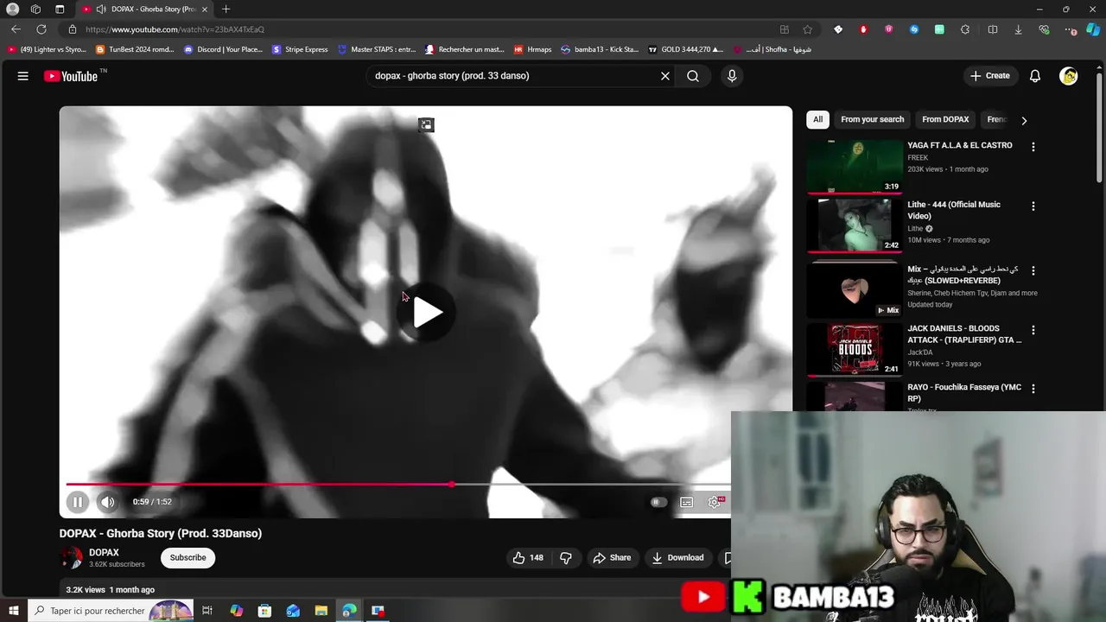Open the browser Extensions puzzle icon
The image size is (1106, 622).
(x=964, y=29)
